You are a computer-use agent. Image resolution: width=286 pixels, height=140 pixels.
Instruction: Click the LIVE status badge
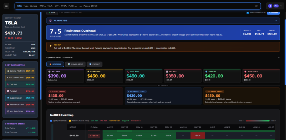52,12
